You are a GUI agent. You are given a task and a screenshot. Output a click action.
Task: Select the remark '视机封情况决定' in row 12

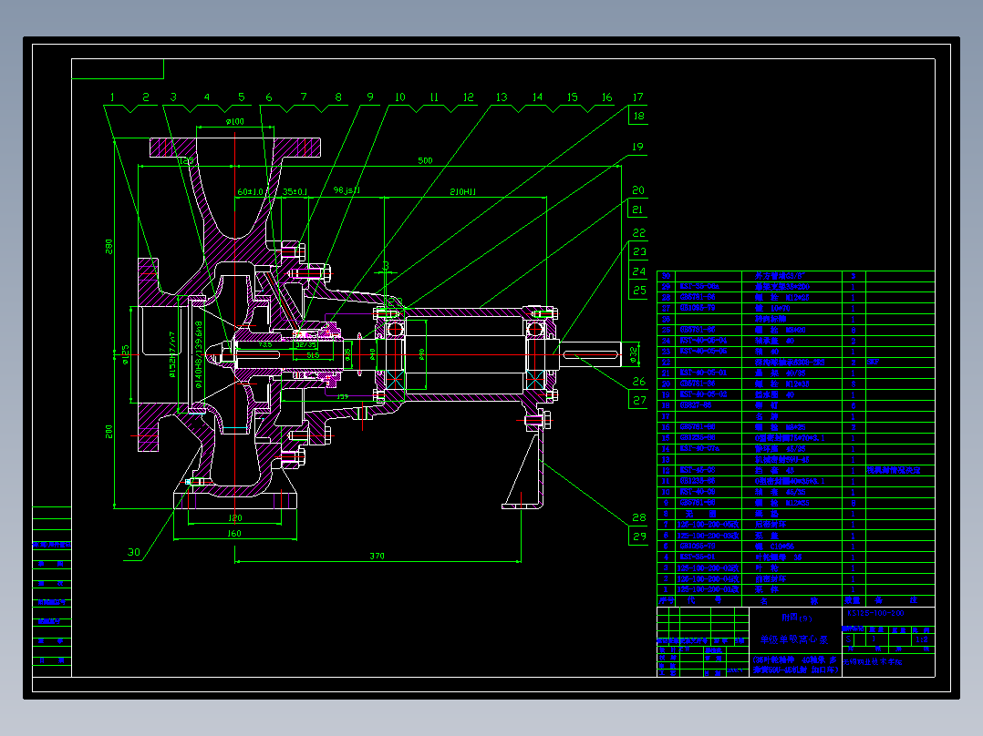point(894,470)
